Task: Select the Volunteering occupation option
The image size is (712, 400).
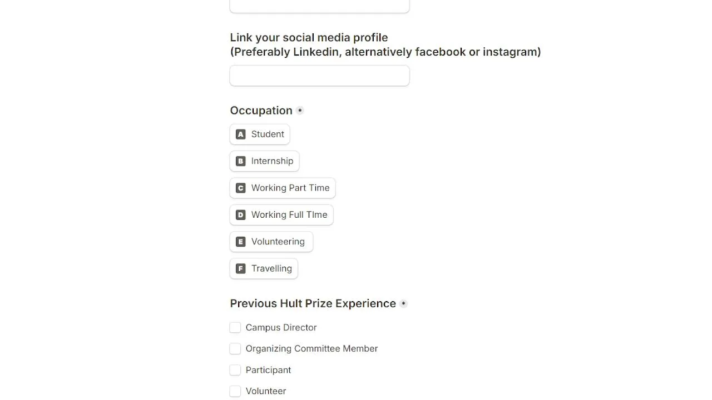Action: 271,242
